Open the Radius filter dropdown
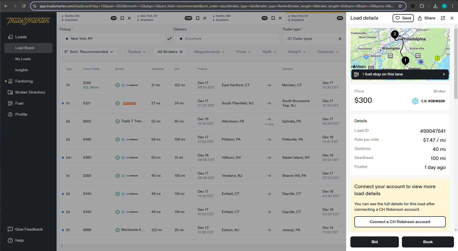The height and width of the screenshot is (251, 458). click(x=137, y=52)
